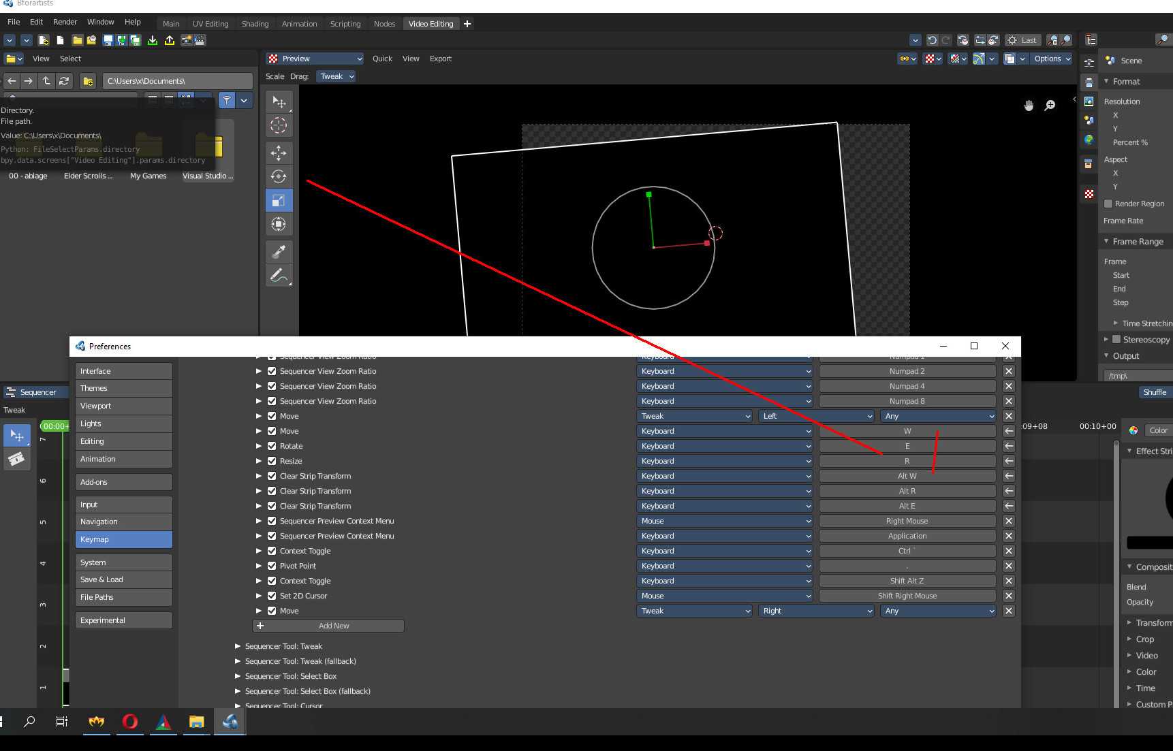Toggle the Stereoscopy checkbox
The height and width of the screenshot is (751, 1173).
[1117, 339]
